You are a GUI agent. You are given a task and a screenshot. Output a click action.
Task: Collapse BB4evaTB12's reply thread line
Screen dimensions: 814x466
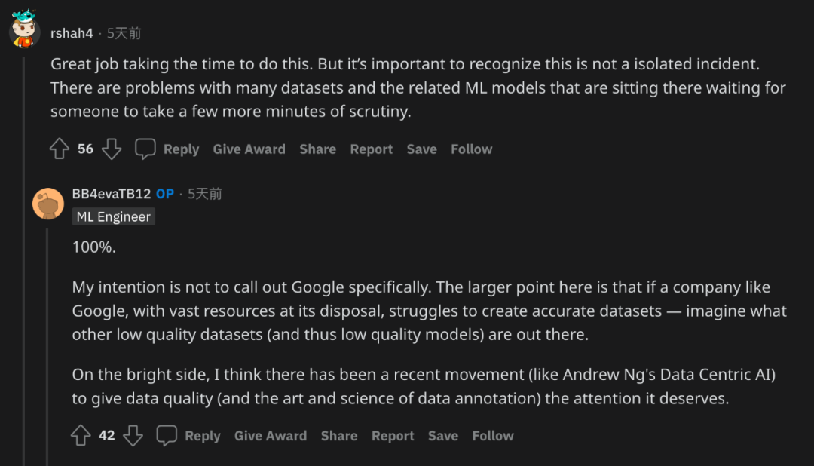click(47, 339)
